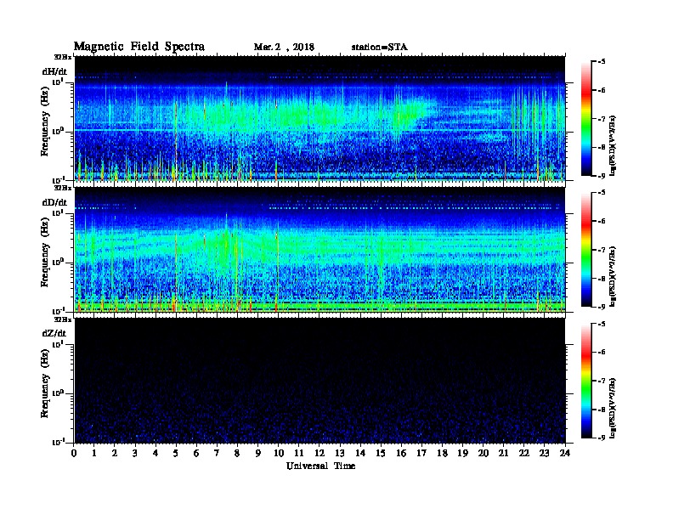Click the color bar beside the dH/dt panel
Viewport: 673px width, 520px height.
click(586, 118)
